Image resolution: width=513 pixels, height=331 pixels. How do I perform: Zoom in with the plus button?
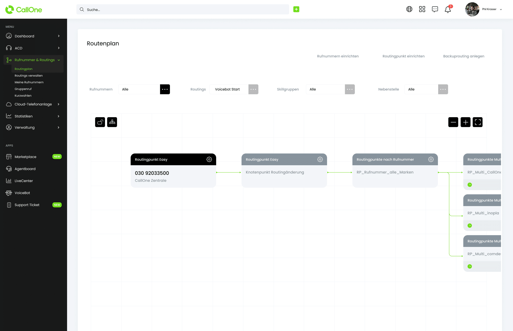point(465,122)
